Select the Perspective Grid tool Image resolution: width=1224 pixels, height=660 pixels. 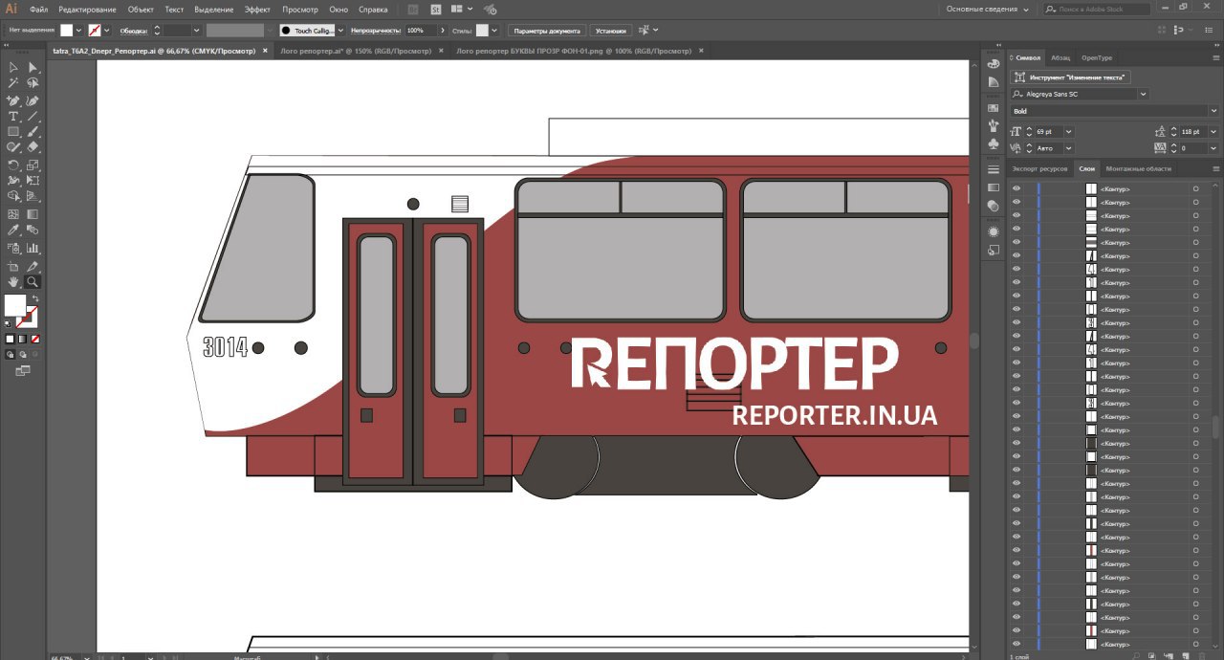coord(33,197)
